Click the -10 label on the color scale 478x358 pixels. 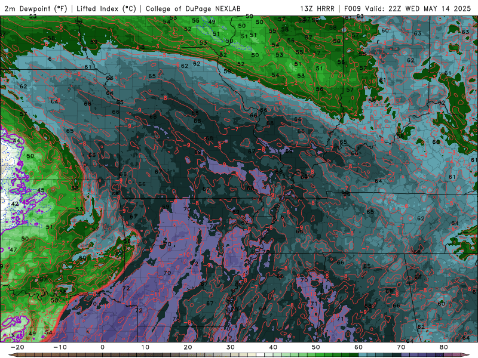coord(60,347)
